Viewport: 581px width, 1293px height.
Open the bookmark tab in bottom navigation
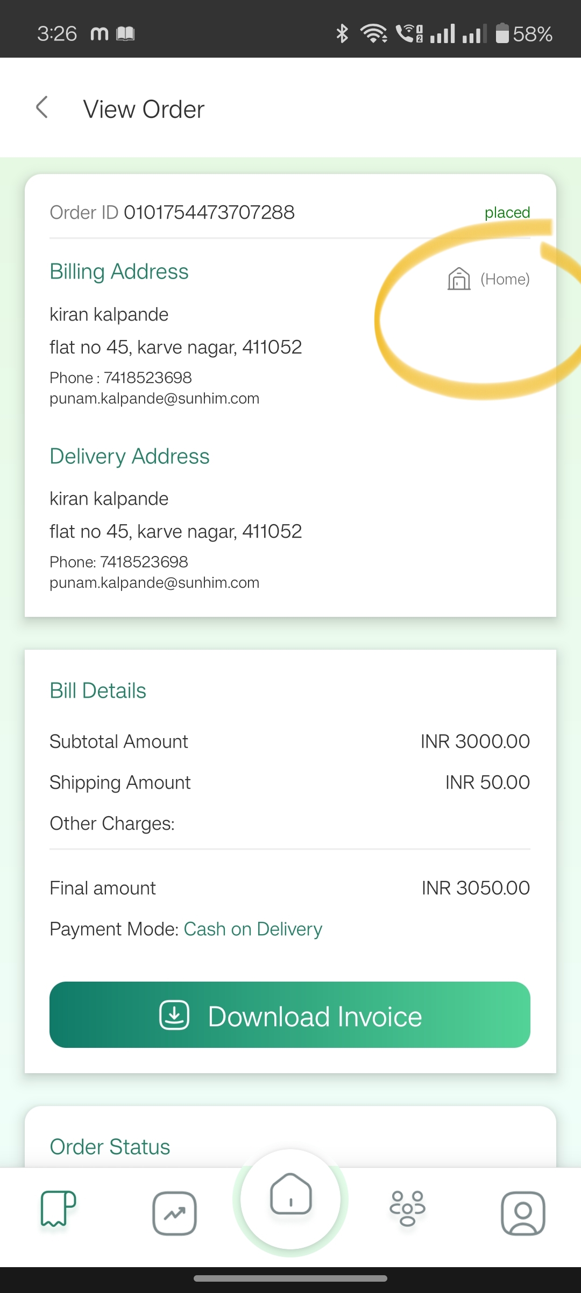click(58, 1208)
